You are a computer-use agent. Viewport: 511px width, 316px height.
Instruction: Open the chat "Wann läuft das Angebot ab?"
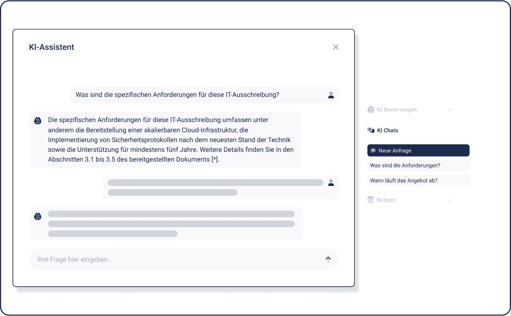pyautogui.click(x=418, y=180)
